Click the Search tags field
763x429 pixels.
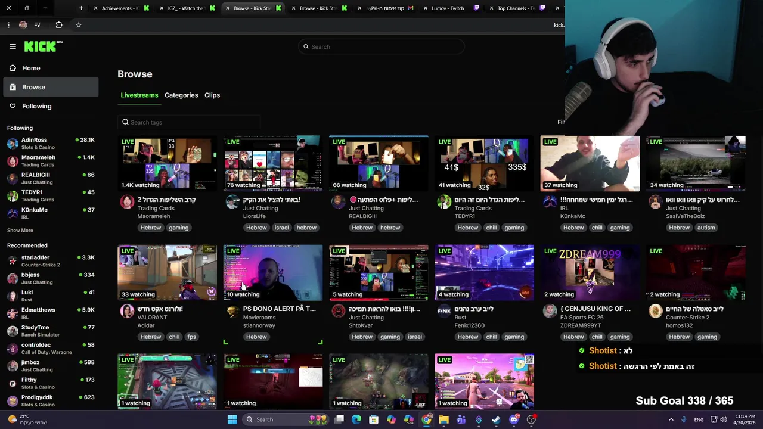coord(189,122)
